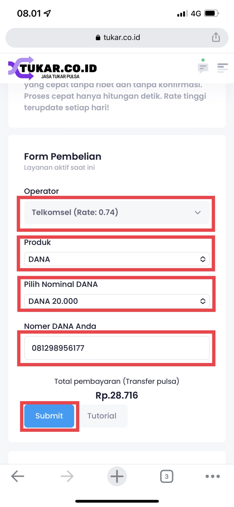Open the tab switcher showing 3 tabs
This screenshot has width=234, height=507.
pos(167,476)
